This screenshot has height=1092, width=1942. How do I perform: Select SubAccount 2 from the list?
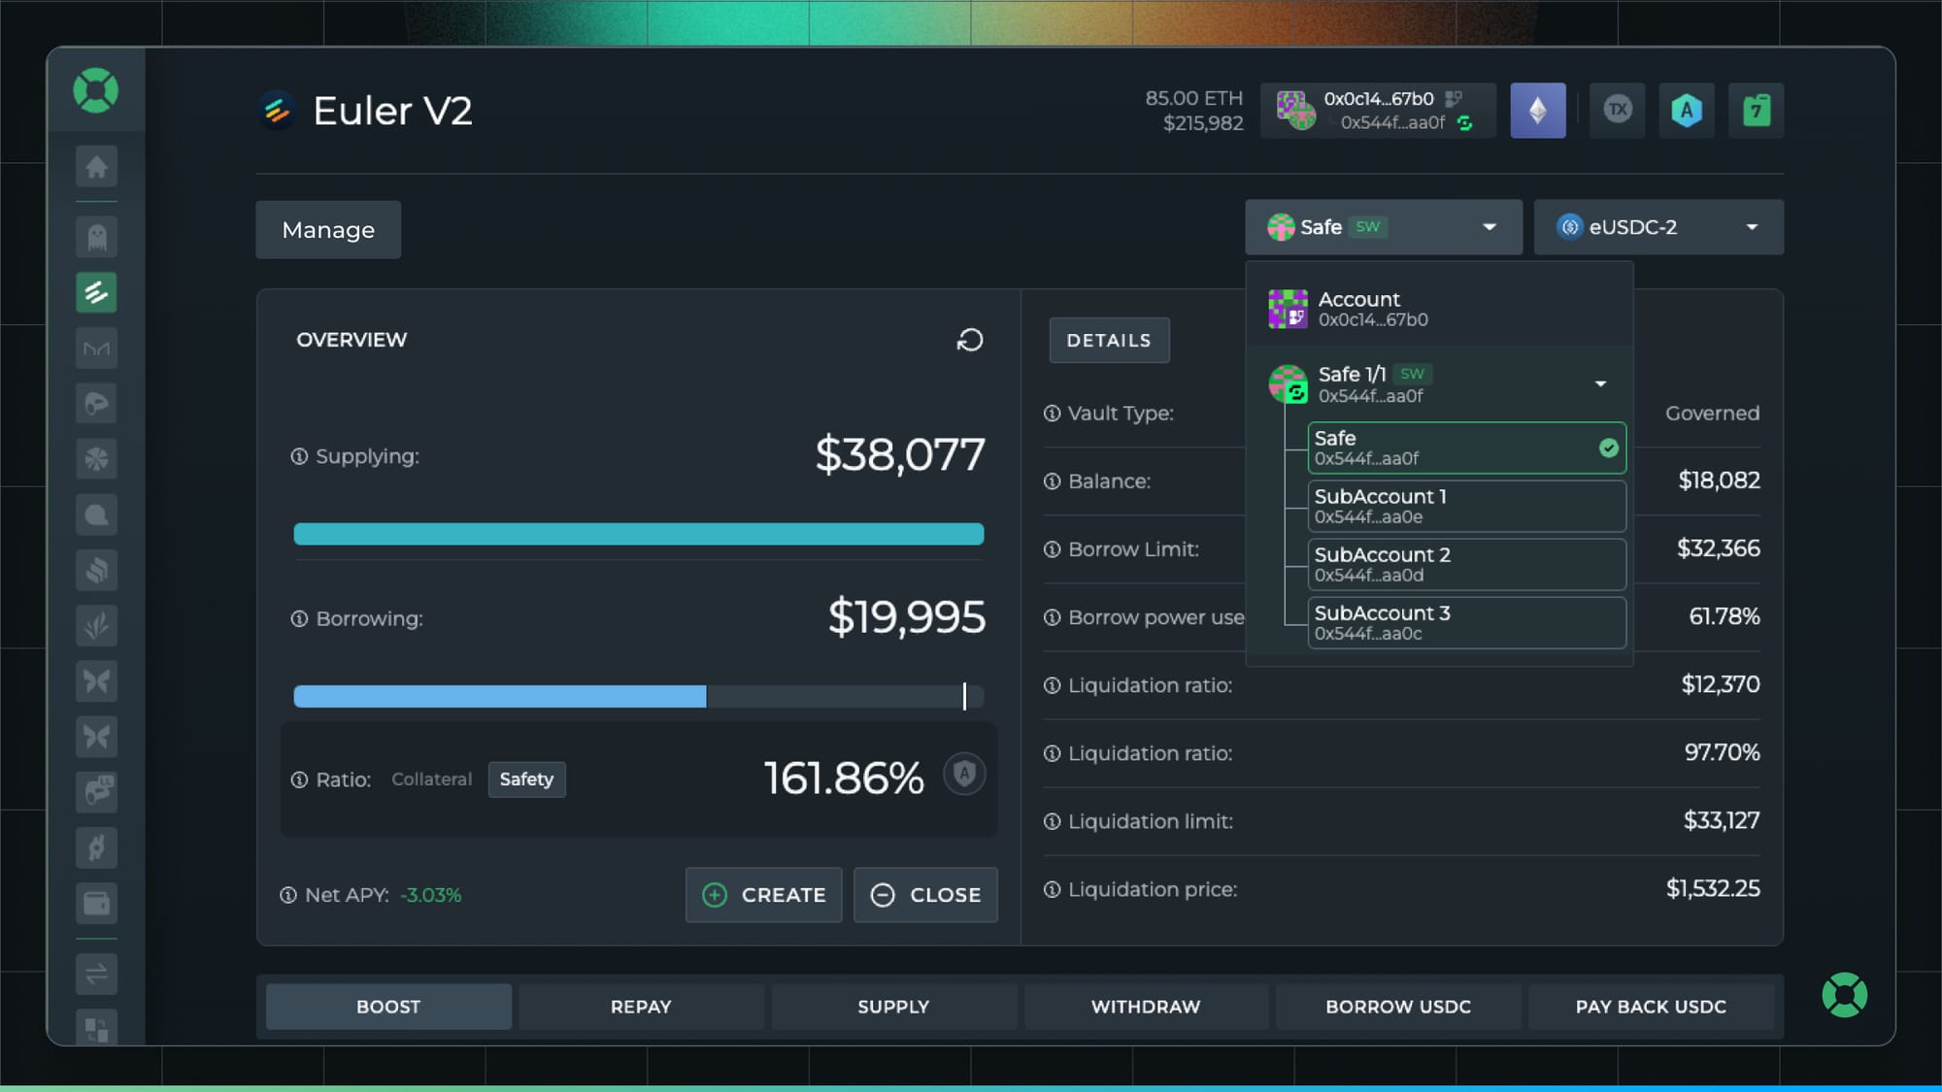click(x=1466, y=564)
